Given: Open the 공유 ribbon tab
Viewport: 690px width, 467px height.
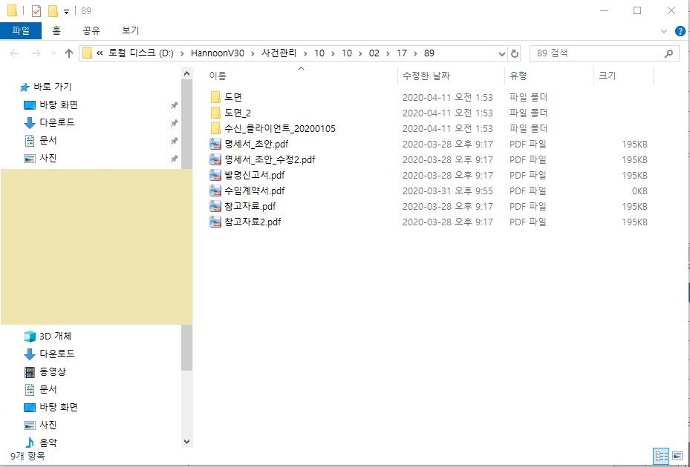Looking at the screenshot, I should (91, 30).
